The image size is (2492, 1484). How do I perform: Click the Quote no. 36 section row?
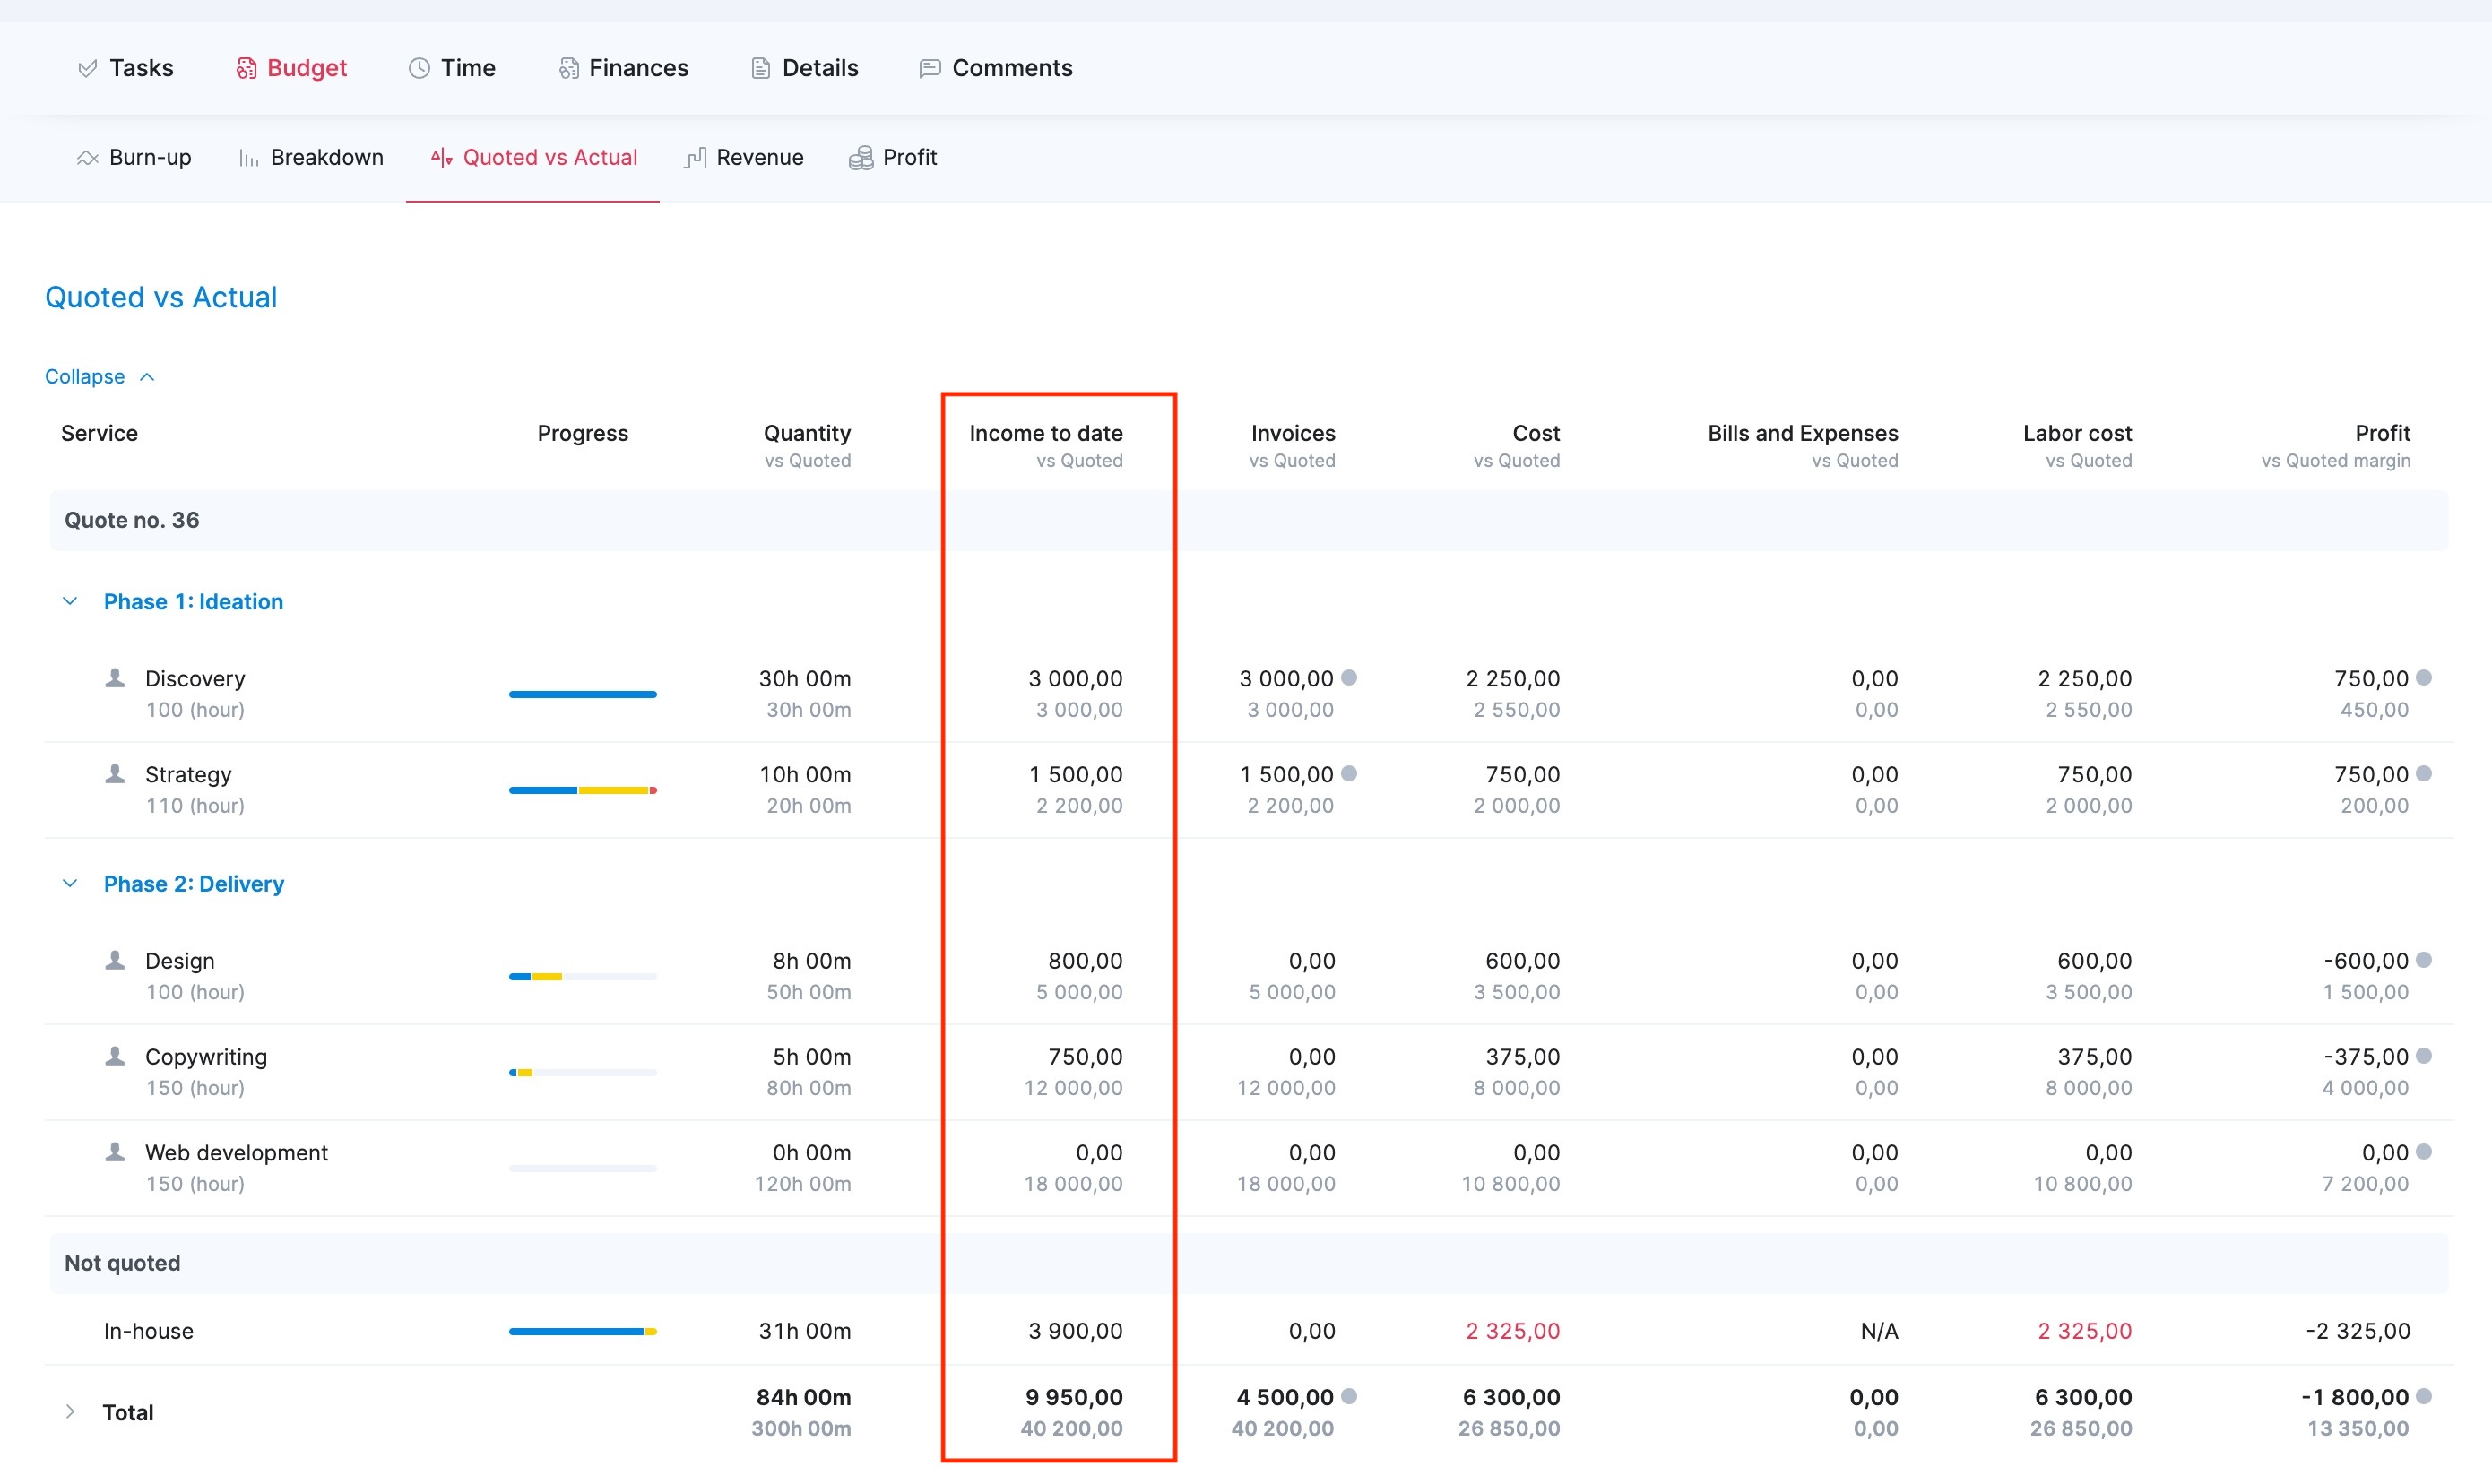[1249, 521]
